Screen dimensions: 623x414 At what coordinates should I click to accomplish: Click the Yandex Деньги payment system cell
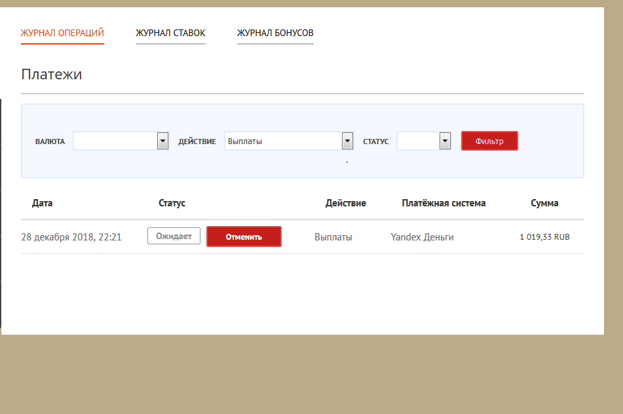pyautogui.click(x=422, y=237)
